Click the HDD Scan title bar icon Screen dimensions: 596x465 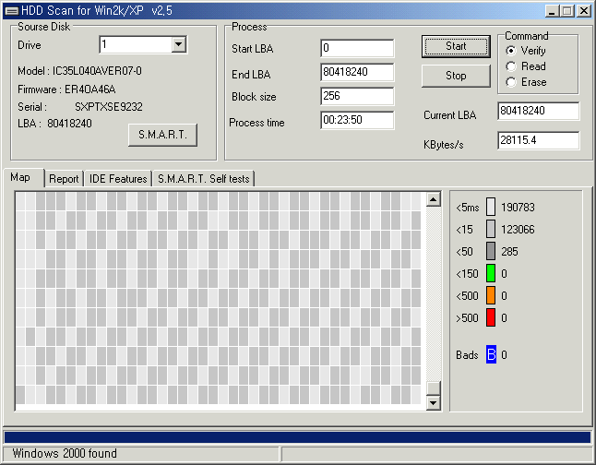(12, 11)
